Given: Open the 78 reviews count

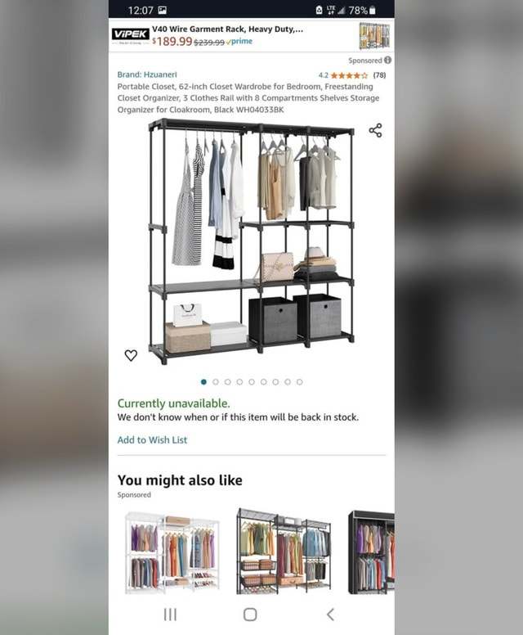Looking at the screenshot, I should [379, 75].
